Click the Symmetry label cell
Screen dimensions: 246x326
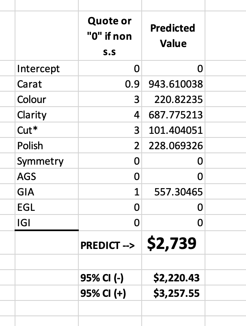click(40, 161)
